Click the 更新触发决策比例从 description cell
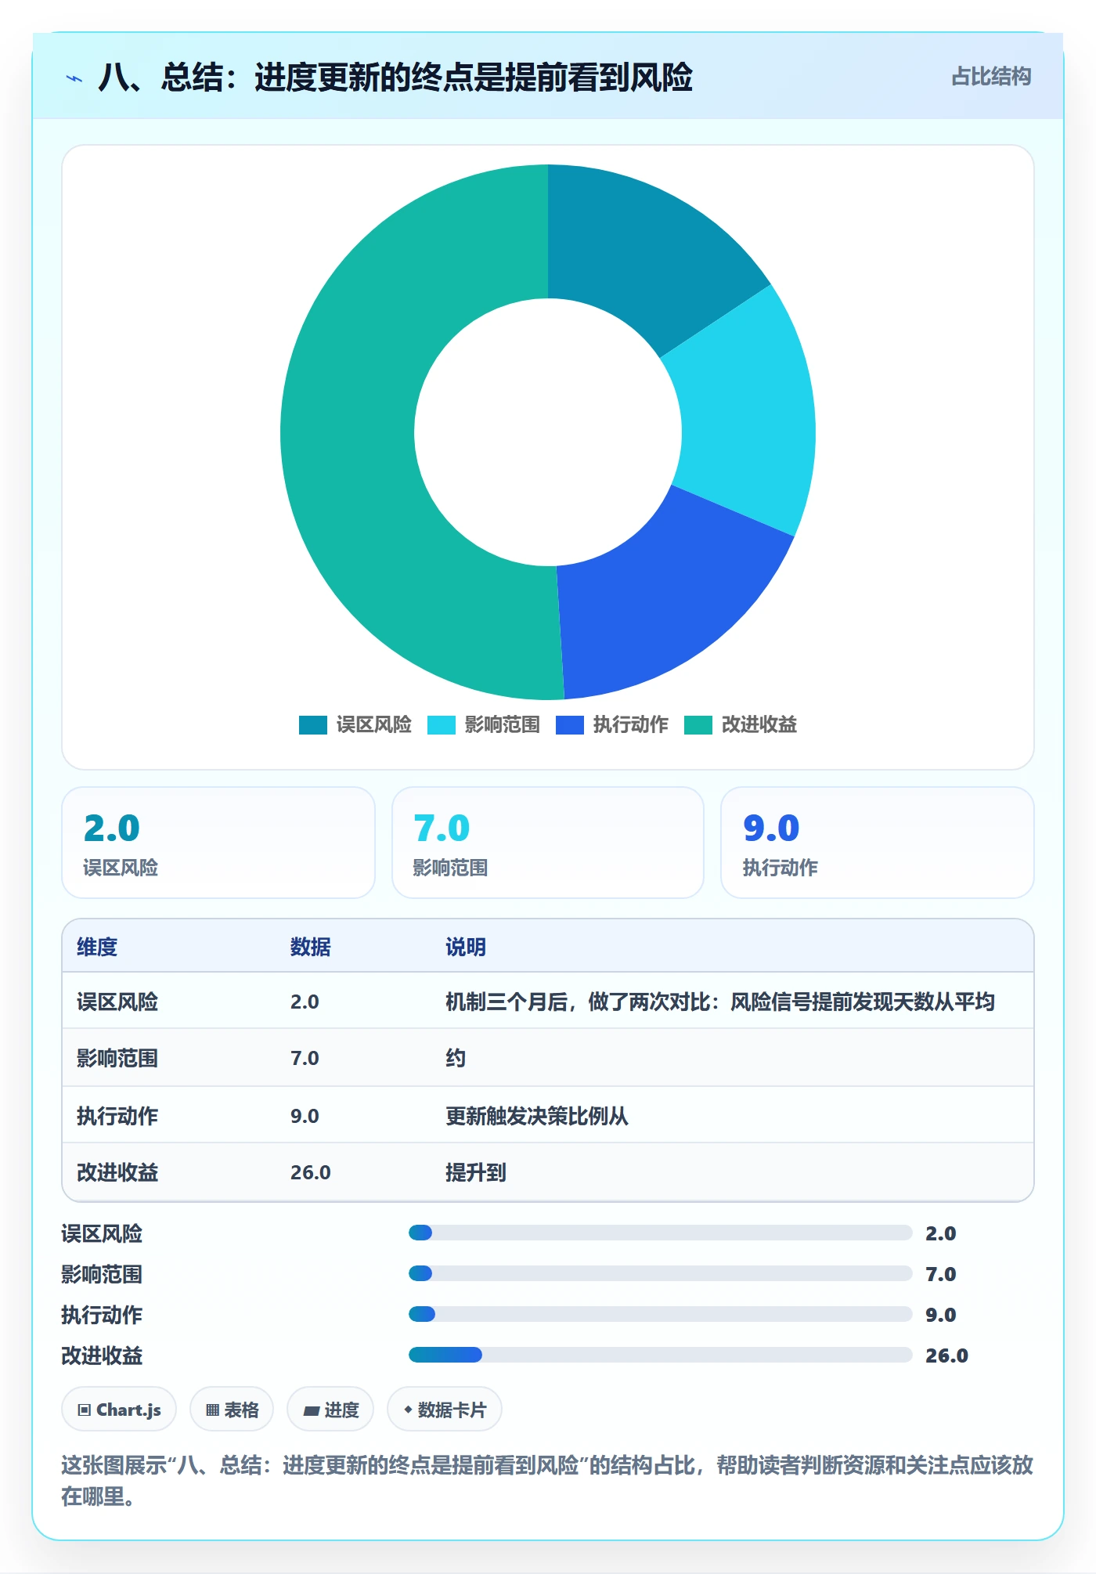 [x=537, y=1116]
